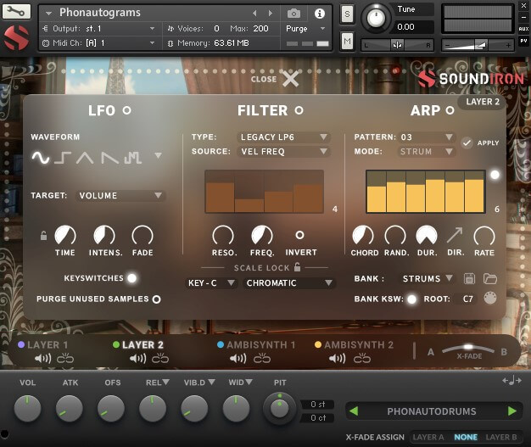531x447 pixels.
Task: Click the ARP root key learn icon
Action: coord(490,298)
